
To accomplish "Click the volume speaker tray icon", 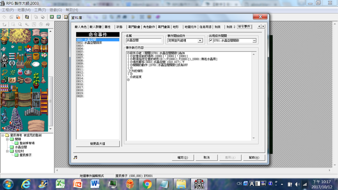I will coord(297,184).
